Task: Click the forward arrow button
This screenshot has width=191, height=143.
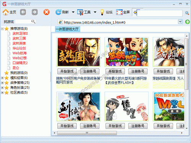Action: pyautogui.click(x=35, y=12)
